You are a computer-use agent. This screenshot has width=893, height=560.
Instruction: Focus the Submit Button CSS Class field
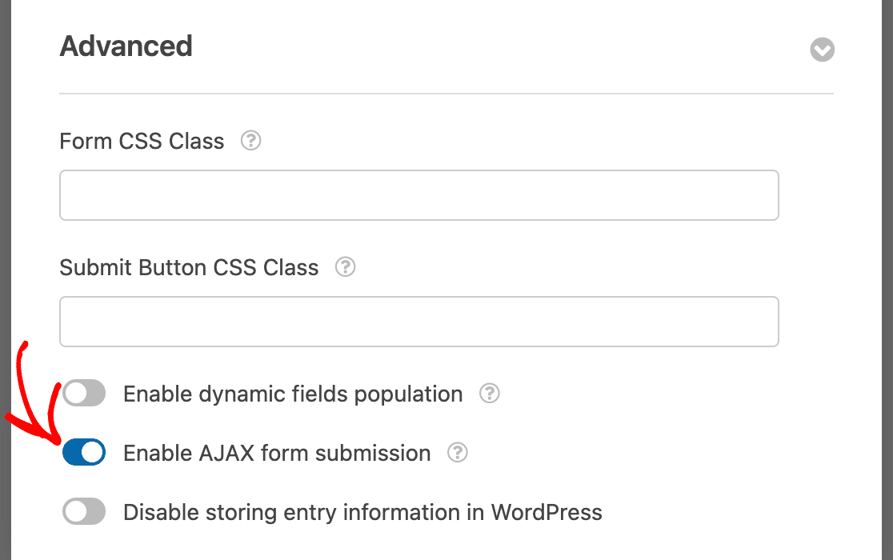(418, 322)
